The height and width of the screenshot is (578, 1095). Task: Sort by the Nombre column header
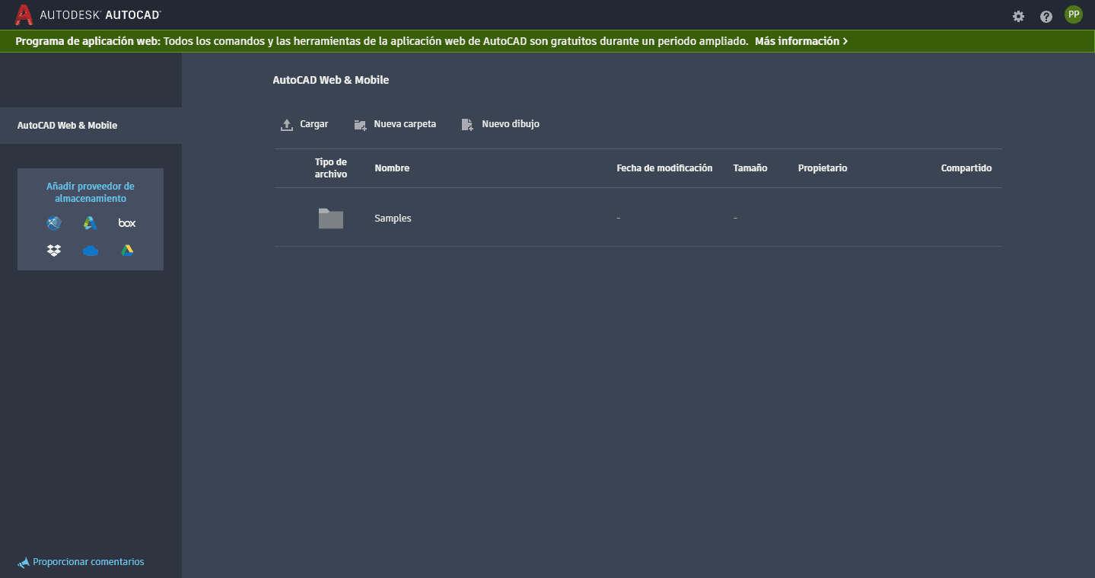point(392,168)
